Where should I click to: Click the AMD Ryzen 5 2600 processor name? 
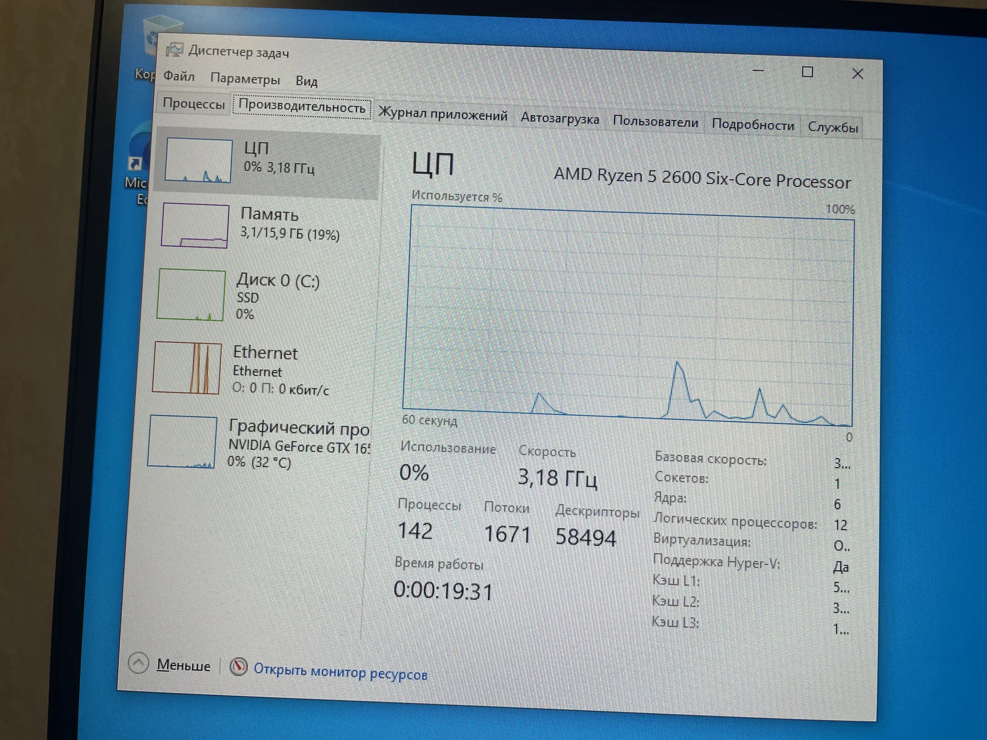tap(702, 178)
